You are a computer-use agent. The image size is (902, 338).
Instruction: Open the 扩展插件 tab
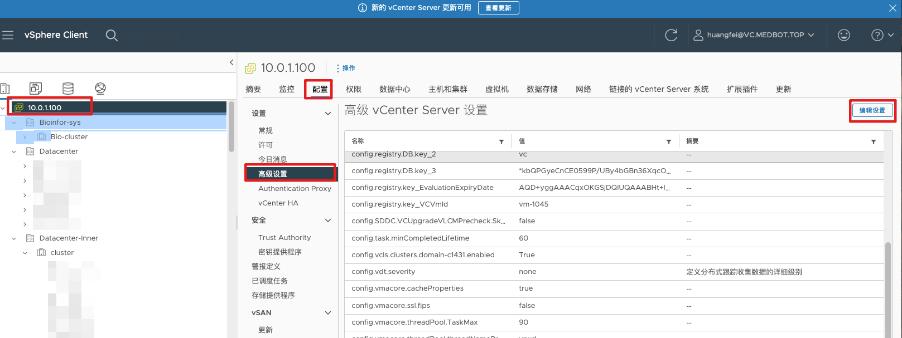742,89
